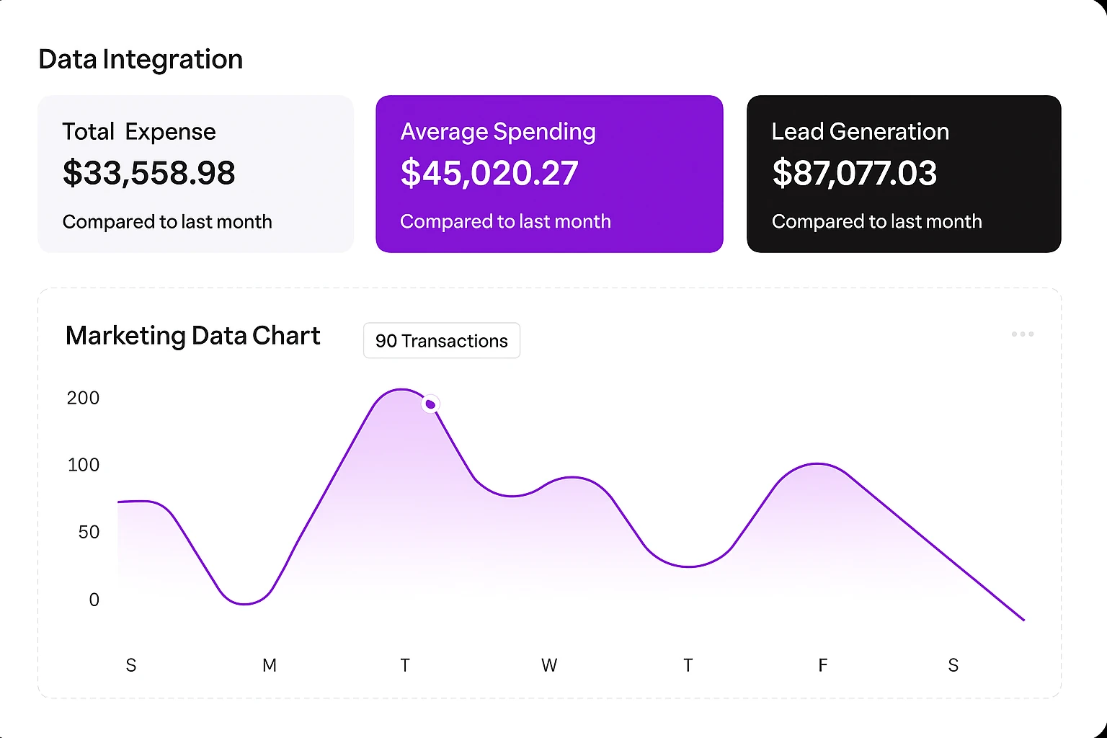Open the Lead Generation card
This screenshot has width=1107, height=738.
click(904, 174)
